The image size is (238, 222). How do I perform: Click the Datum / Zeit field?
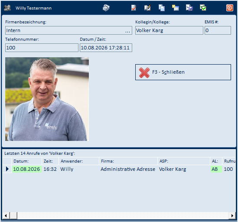[106, 48]
